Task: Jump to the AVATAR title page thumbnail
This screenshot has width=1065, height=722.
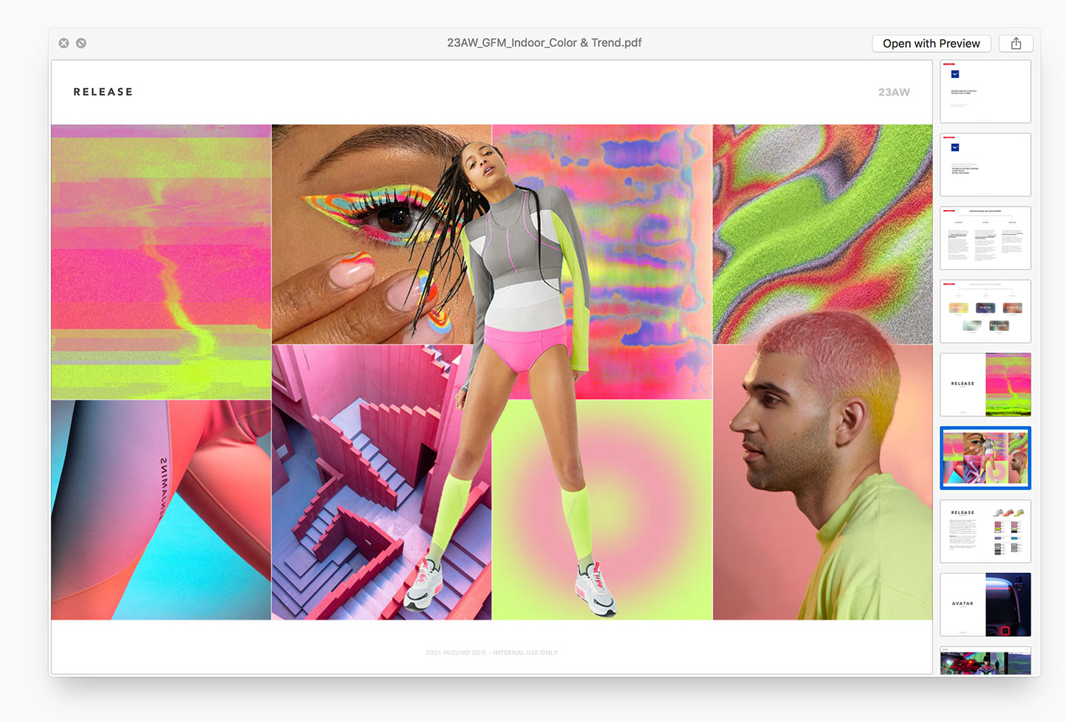Action: 985,604
